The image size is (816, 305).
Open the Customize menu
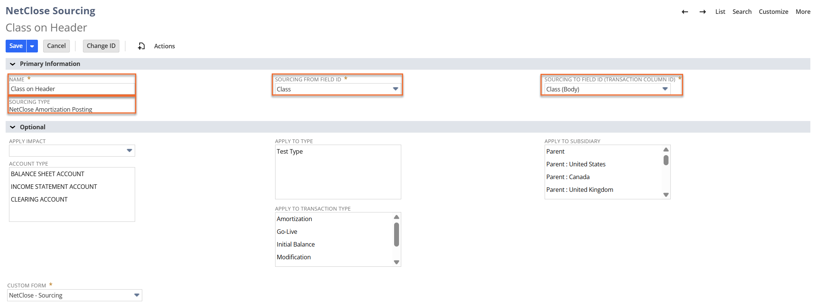coord(773,12)
